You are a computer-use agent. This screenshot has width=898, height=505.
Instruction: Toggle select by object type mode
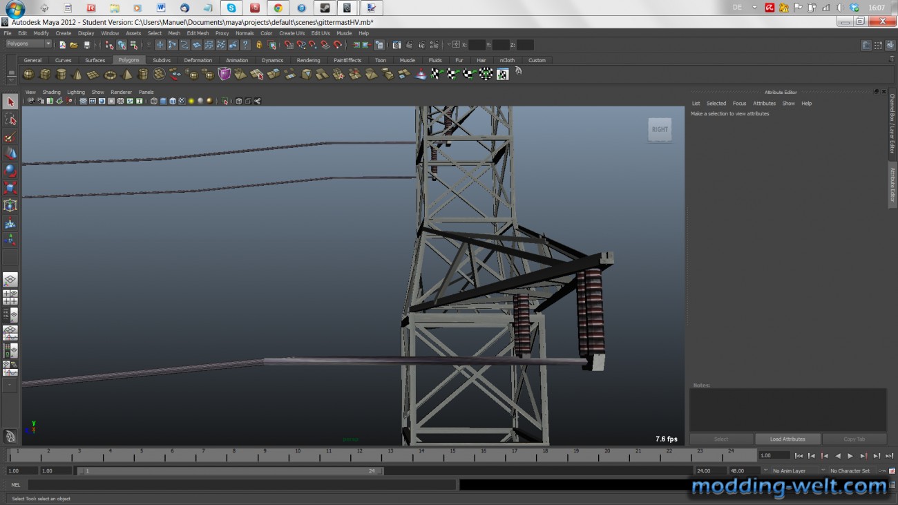(122, 45)
